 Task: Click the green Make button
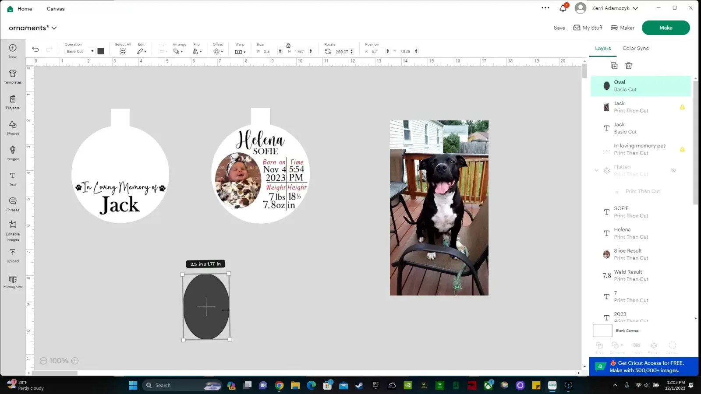click(666, 28)
